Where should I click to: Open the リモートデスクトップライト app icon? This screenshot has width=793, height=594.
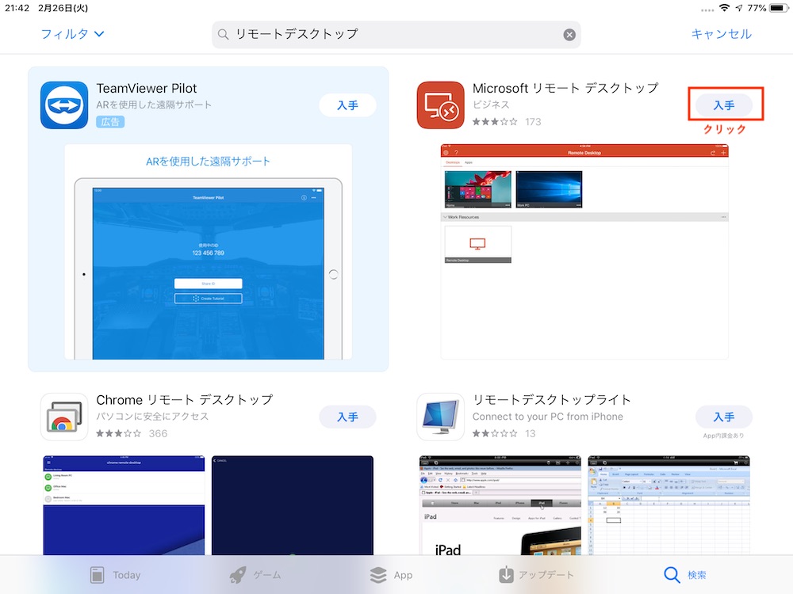pos(440,417)
